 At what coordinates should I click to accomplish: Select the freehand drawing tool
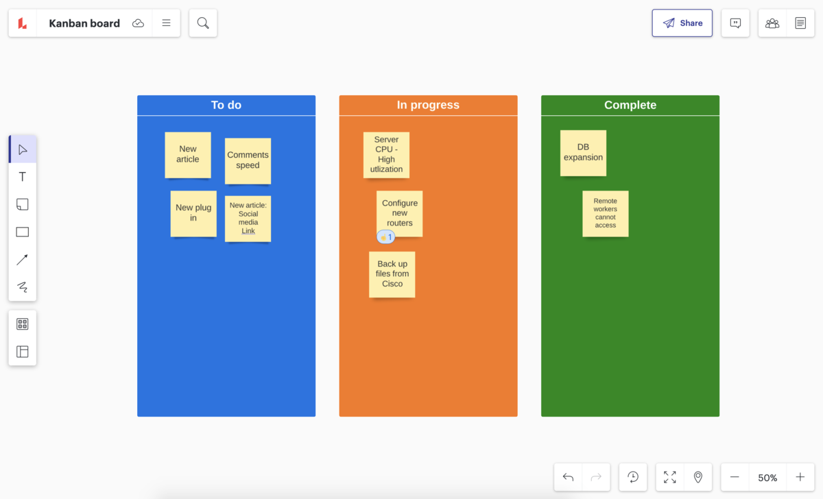pos(23,287)
